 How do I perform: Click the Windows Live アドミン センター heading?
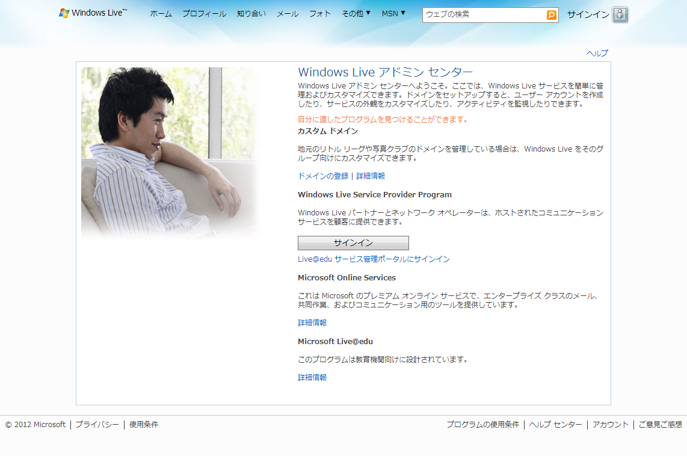coord(385,72)
